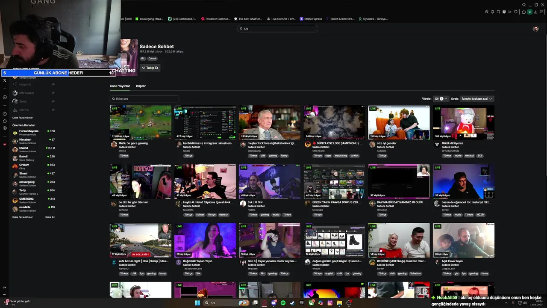Open File Explorer from the taskbar

pos(339,303)
